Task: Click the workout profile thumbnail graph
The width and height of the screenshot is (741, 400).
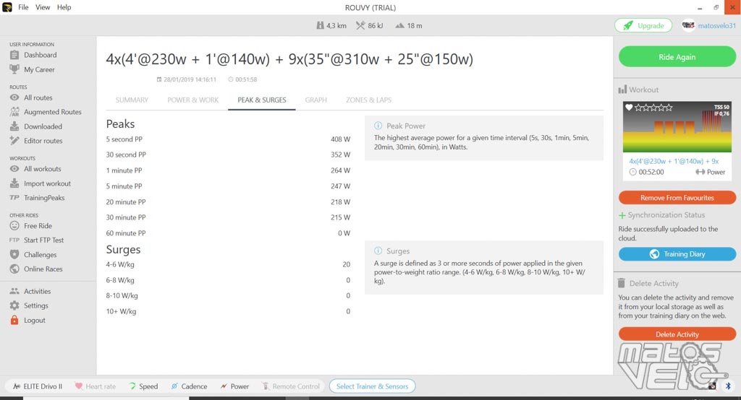Action: 677,127
